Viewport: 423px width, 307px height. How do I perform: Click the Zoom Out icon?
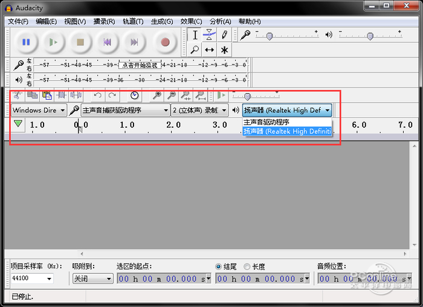tap(172, 95)
